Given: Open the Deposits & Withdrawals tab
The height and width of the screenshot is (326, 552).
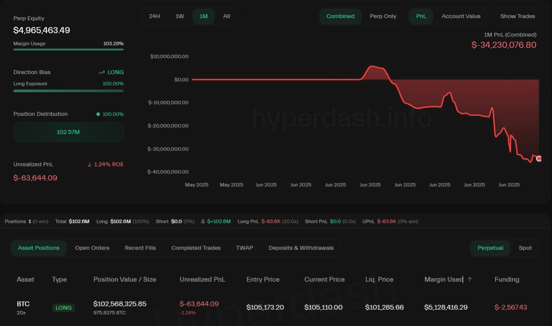Looking at the screenshot, I should click(x=301, y=248).
